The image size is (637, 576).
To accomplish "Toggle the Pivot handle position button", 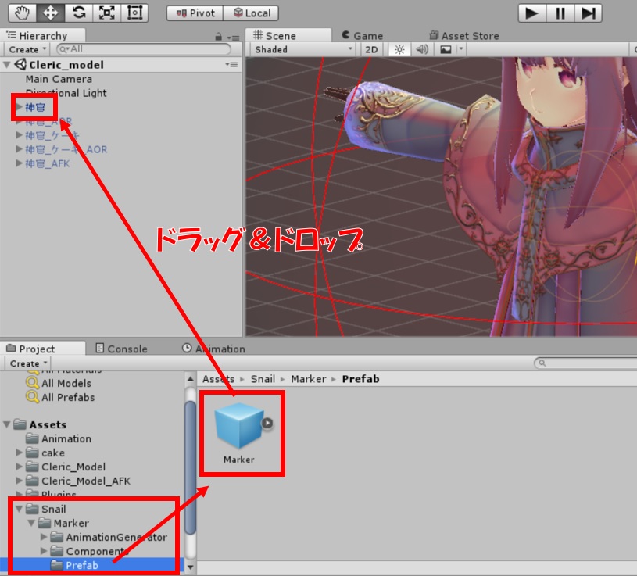I will point(195,13).
